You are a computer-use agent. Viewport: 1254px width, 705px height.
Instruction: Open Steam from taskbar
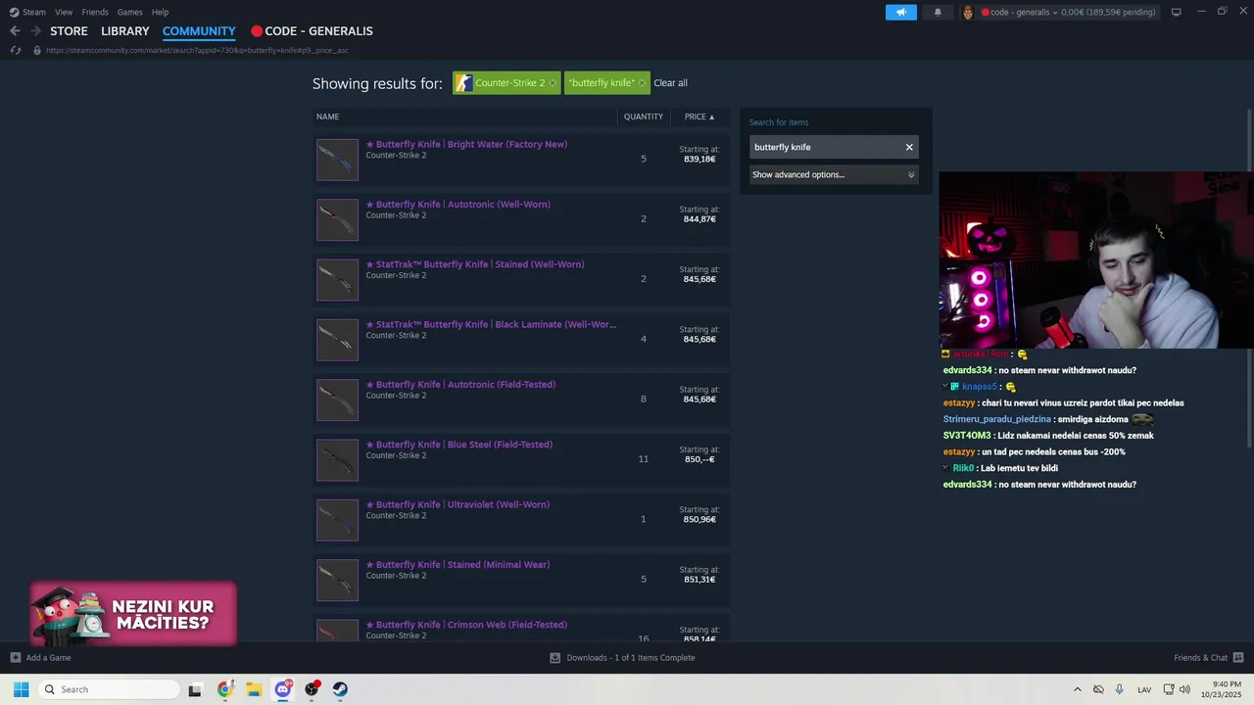[340, 689]
